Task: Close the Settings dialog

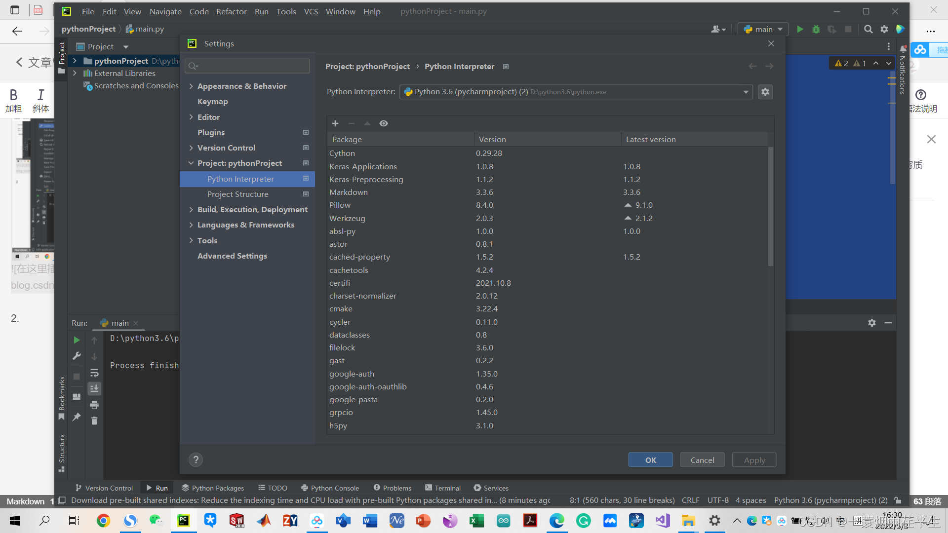Action: click(771, 43)
